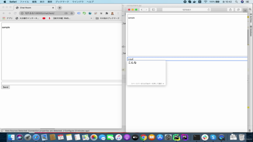The image size is (253, 142).
Task: Bookmark this page with the star icon
Action: [72, 13]
